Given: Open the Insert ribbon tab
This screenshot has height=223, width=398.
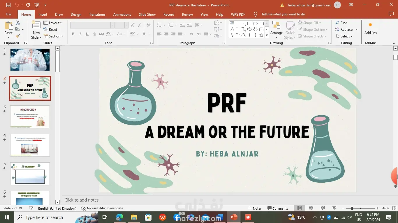Looking at the screenshot, I should coord(43,14).
